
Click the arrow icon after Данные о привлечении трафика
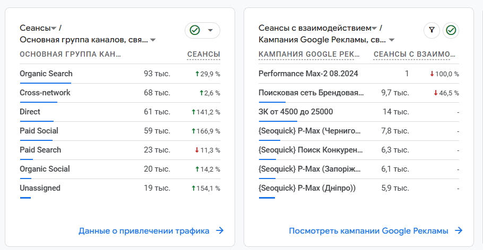[220, 230]
